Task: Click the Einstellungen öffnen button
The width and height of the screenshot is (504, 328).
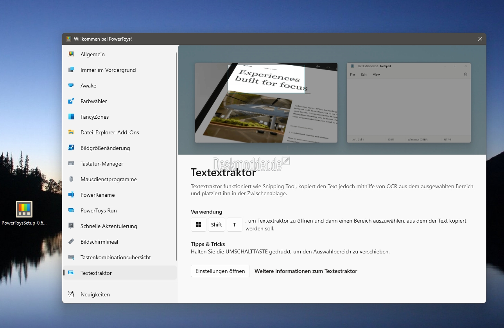Action: [220, 271]
